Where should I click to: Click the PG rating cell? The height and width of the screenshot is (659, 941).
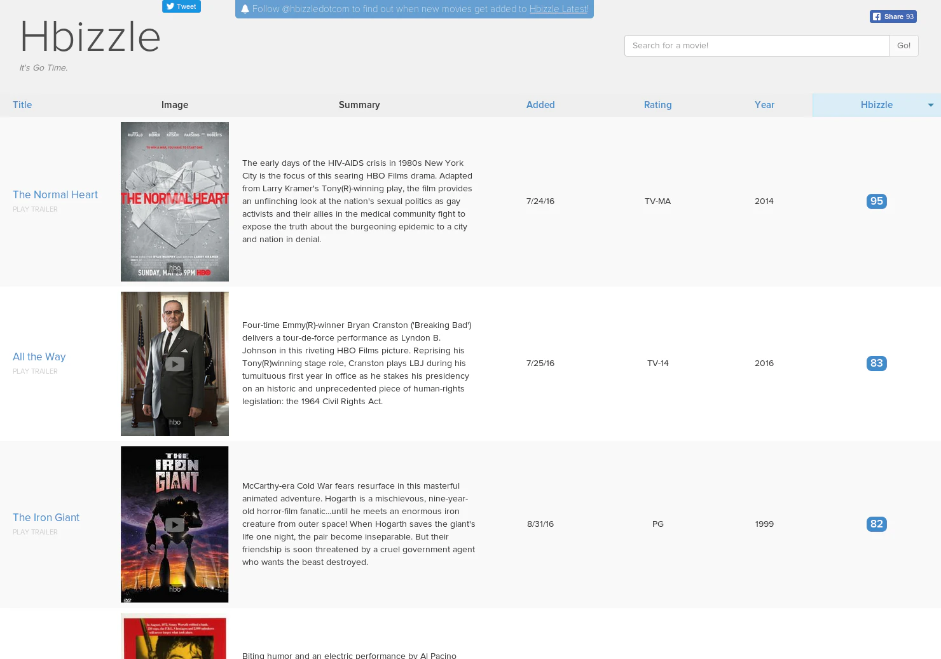pos(657,524)
